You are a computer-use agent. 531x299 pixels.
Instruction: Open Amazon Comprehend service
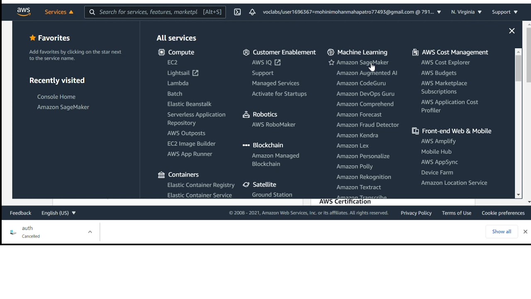click(x=365, y=104)
